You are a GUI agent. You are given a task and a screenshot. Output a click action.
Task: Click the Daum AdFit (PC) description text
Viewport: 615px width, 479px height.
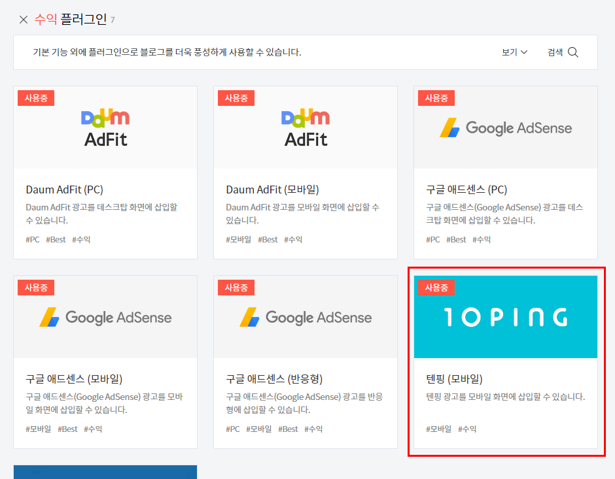point(101,214)
